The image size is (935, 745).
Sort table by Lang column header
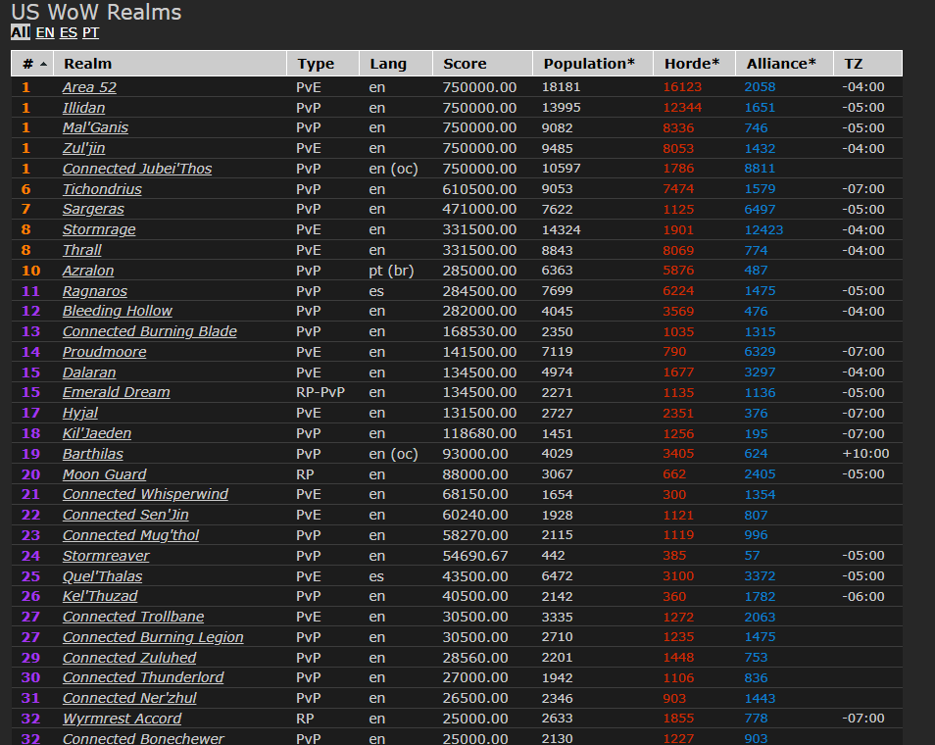396,63
